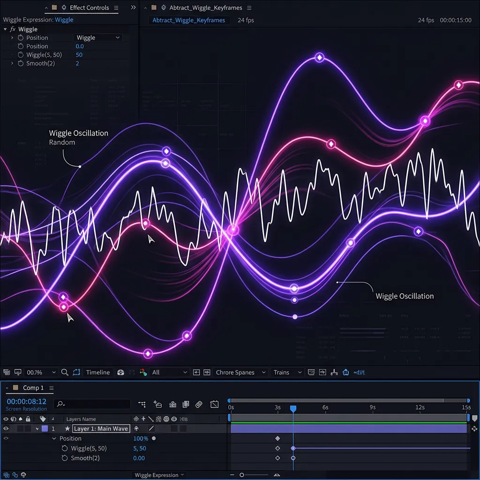Screen dimensions: 480x480
Task: Click the composition mini-flowchart icon in timeline
Action: [x=142, y=405]
